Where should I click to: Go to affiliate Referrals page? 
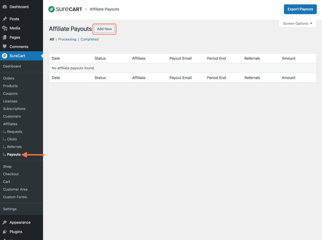(x=14, y=147)
